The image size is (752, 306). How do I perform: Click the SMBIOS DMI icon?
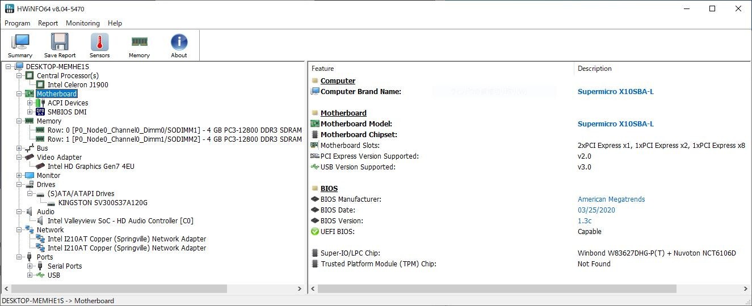(41, 112)
